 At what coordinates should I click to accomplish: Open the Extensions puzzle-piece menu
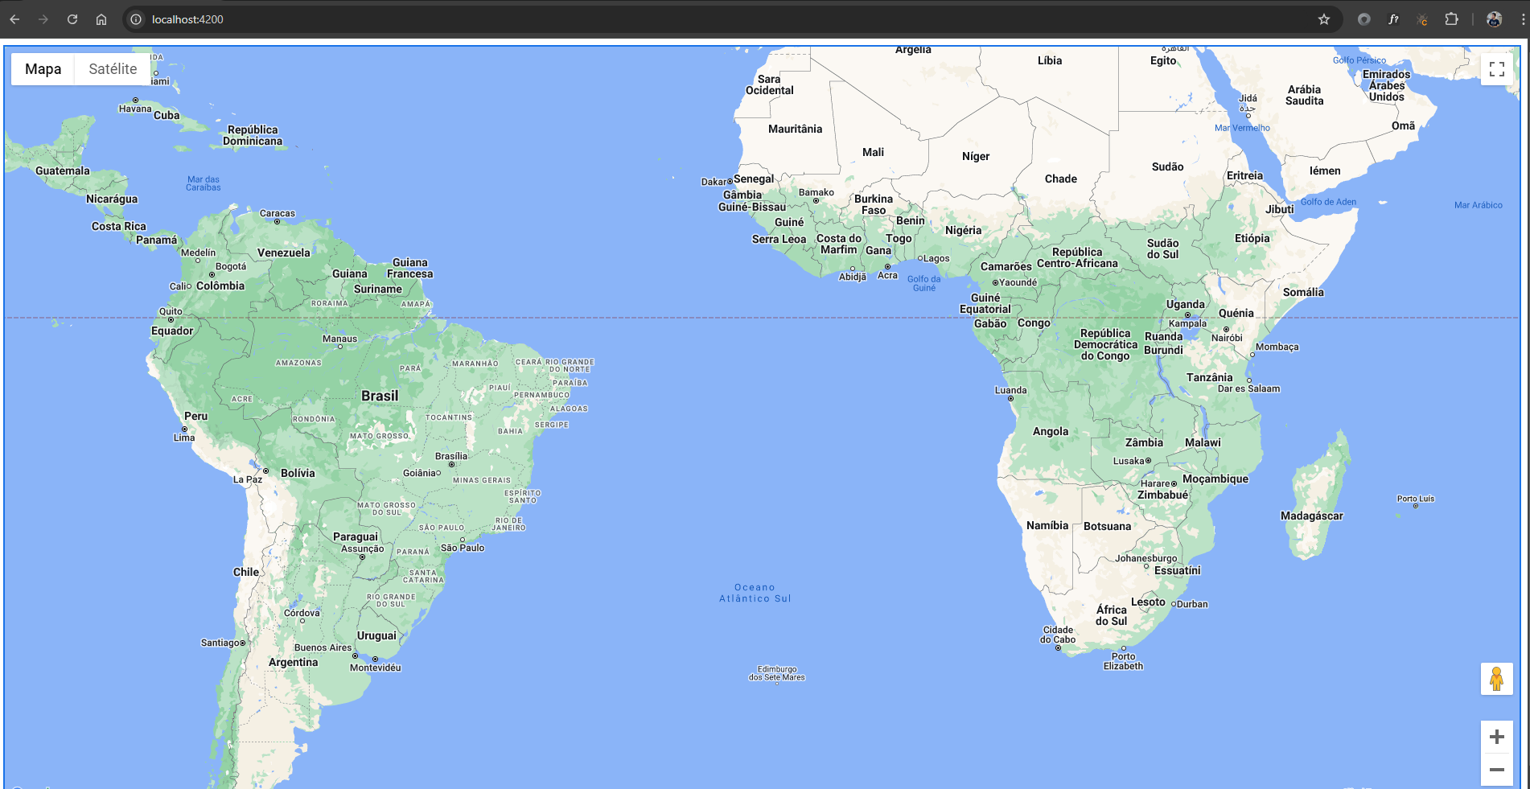(x=1452, y=19)
